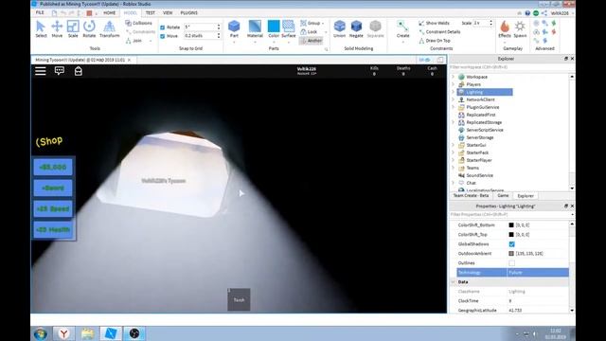The image size is (606, 341).
Task: Click the Rotate snap degrees field
Action: click(x=200, y=27)
